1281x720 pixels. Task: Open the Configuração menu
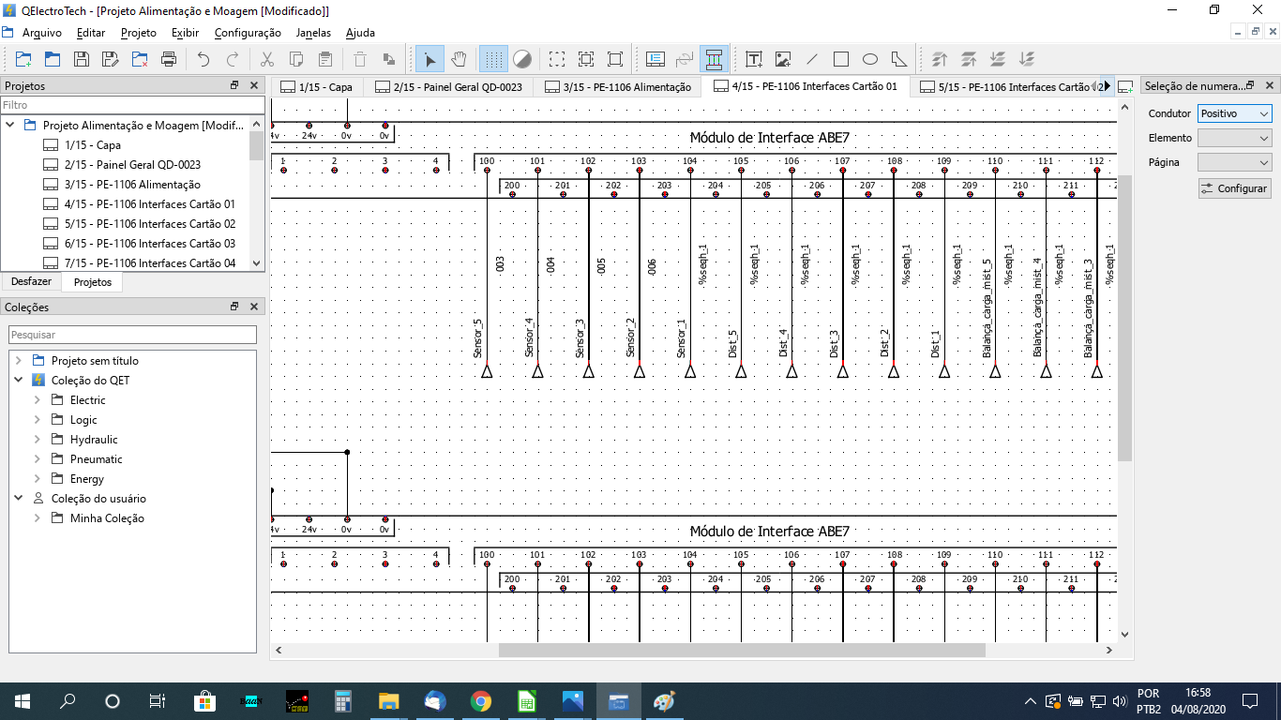[x=248, y=33]
